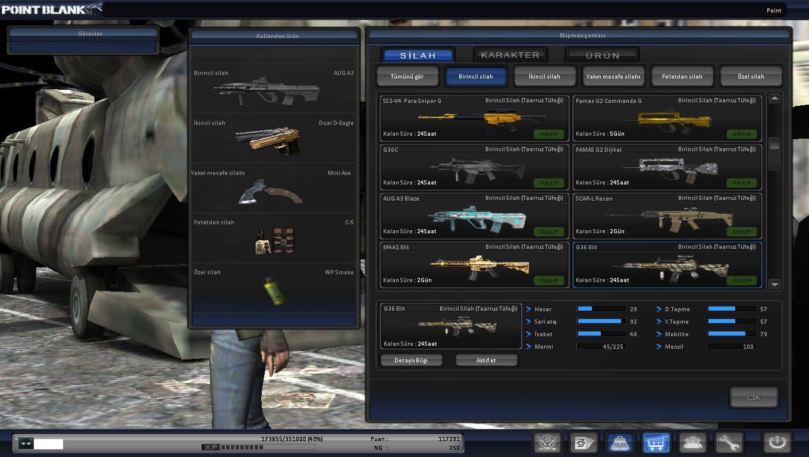Switch to the ÜRÜN tab
This screenshot has height=457, width=809.
pos(602,55)
